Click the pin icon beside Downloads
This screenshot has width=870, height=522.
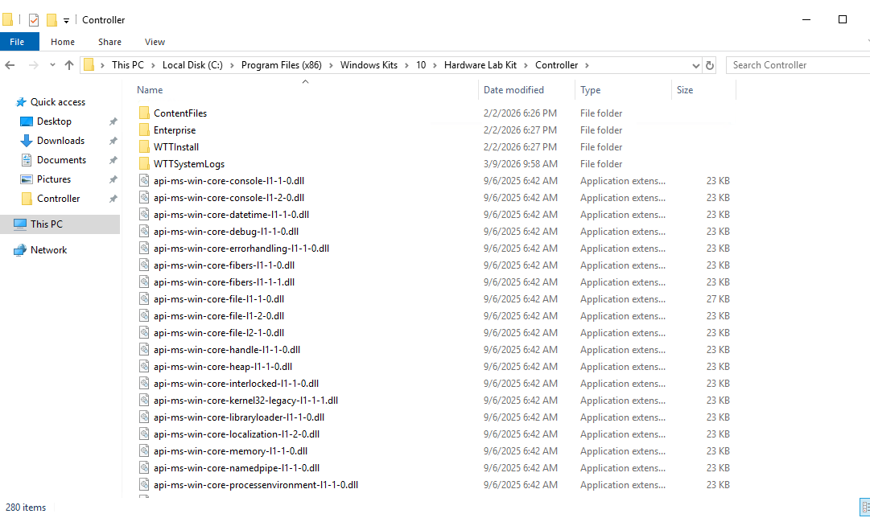point(113,141)
